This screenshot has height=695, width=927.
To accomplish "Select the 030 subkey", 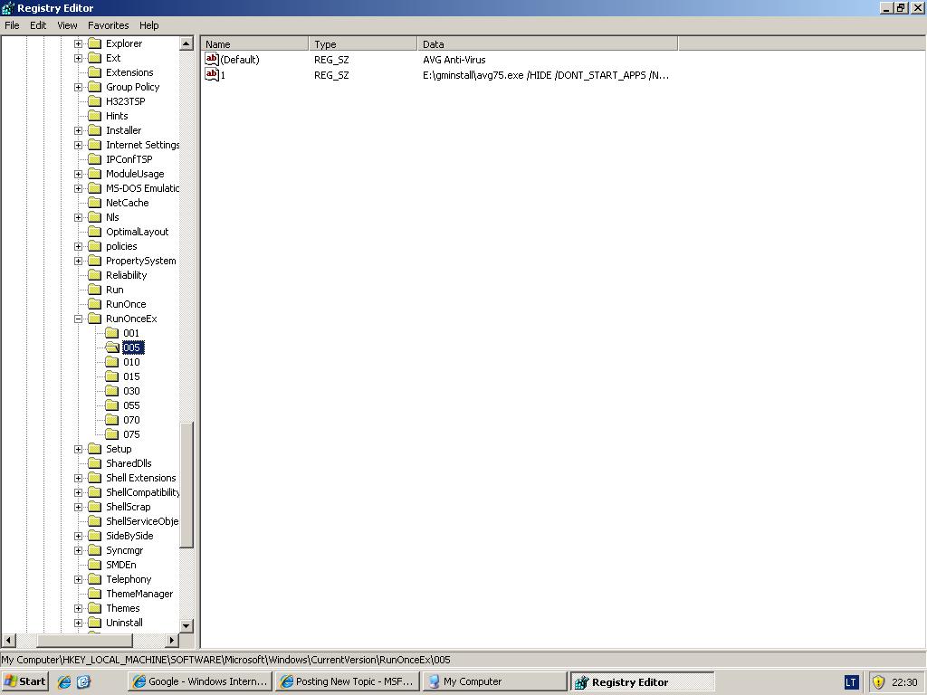I will (131, 391).
